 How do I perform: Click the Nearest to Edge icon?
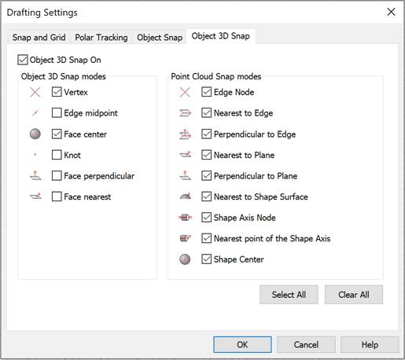pyautogui.click(x=185, y=113)
